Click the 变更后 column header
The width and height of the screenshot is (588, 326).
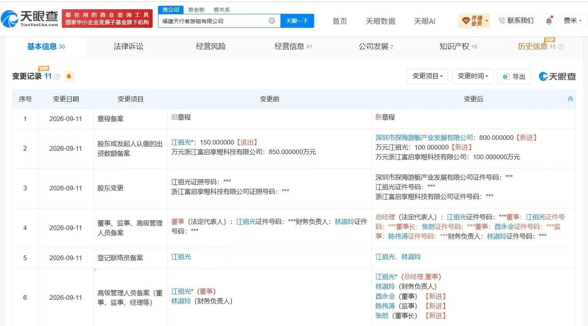point(473,99)
